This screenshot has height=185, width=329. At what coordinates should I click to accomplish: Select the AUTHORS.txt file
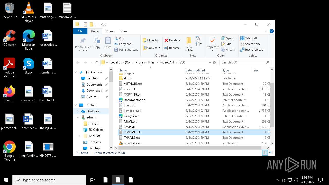[x=133, y=84]
